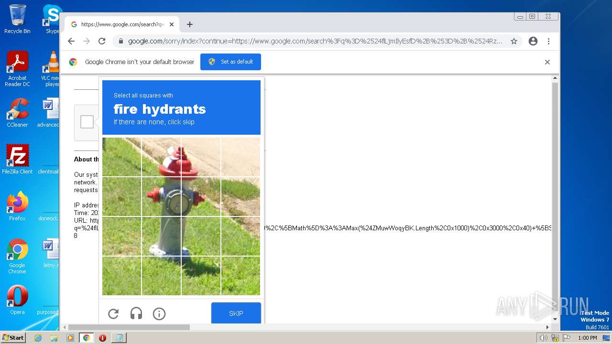
Task: Click the horizontal scrollbar thumb
Action: (x=129, y=327)
